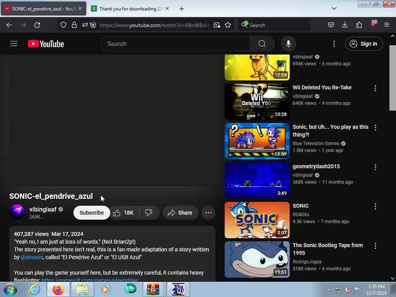Open options for SONIC by RG40Xs
The width and height of the screenshot is (396, 297).
[x=375, y=207]
